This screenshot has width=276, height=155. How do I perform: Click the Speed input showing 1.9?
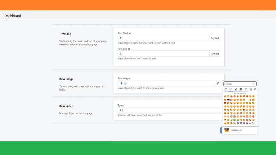[x=169, y=110]
